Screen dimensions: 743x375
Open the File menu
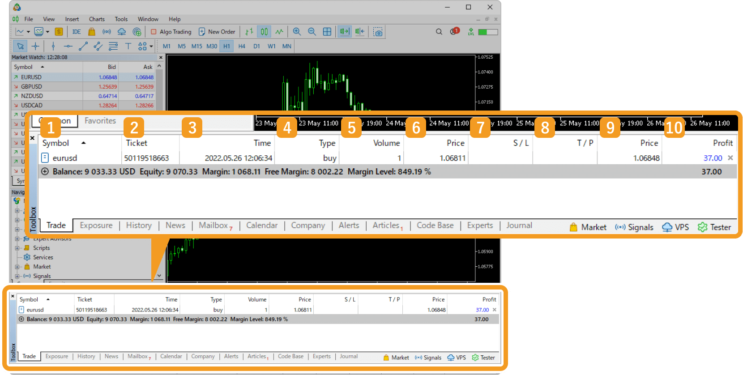tap(29, 19)
